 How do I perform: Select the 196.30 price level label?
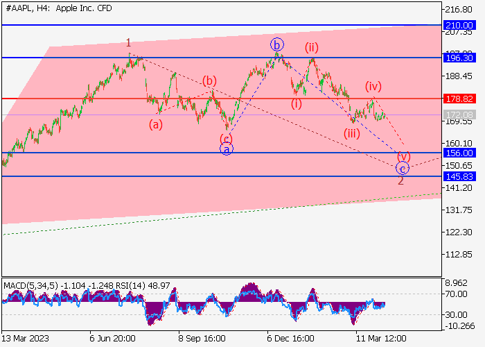coord(459,58)
